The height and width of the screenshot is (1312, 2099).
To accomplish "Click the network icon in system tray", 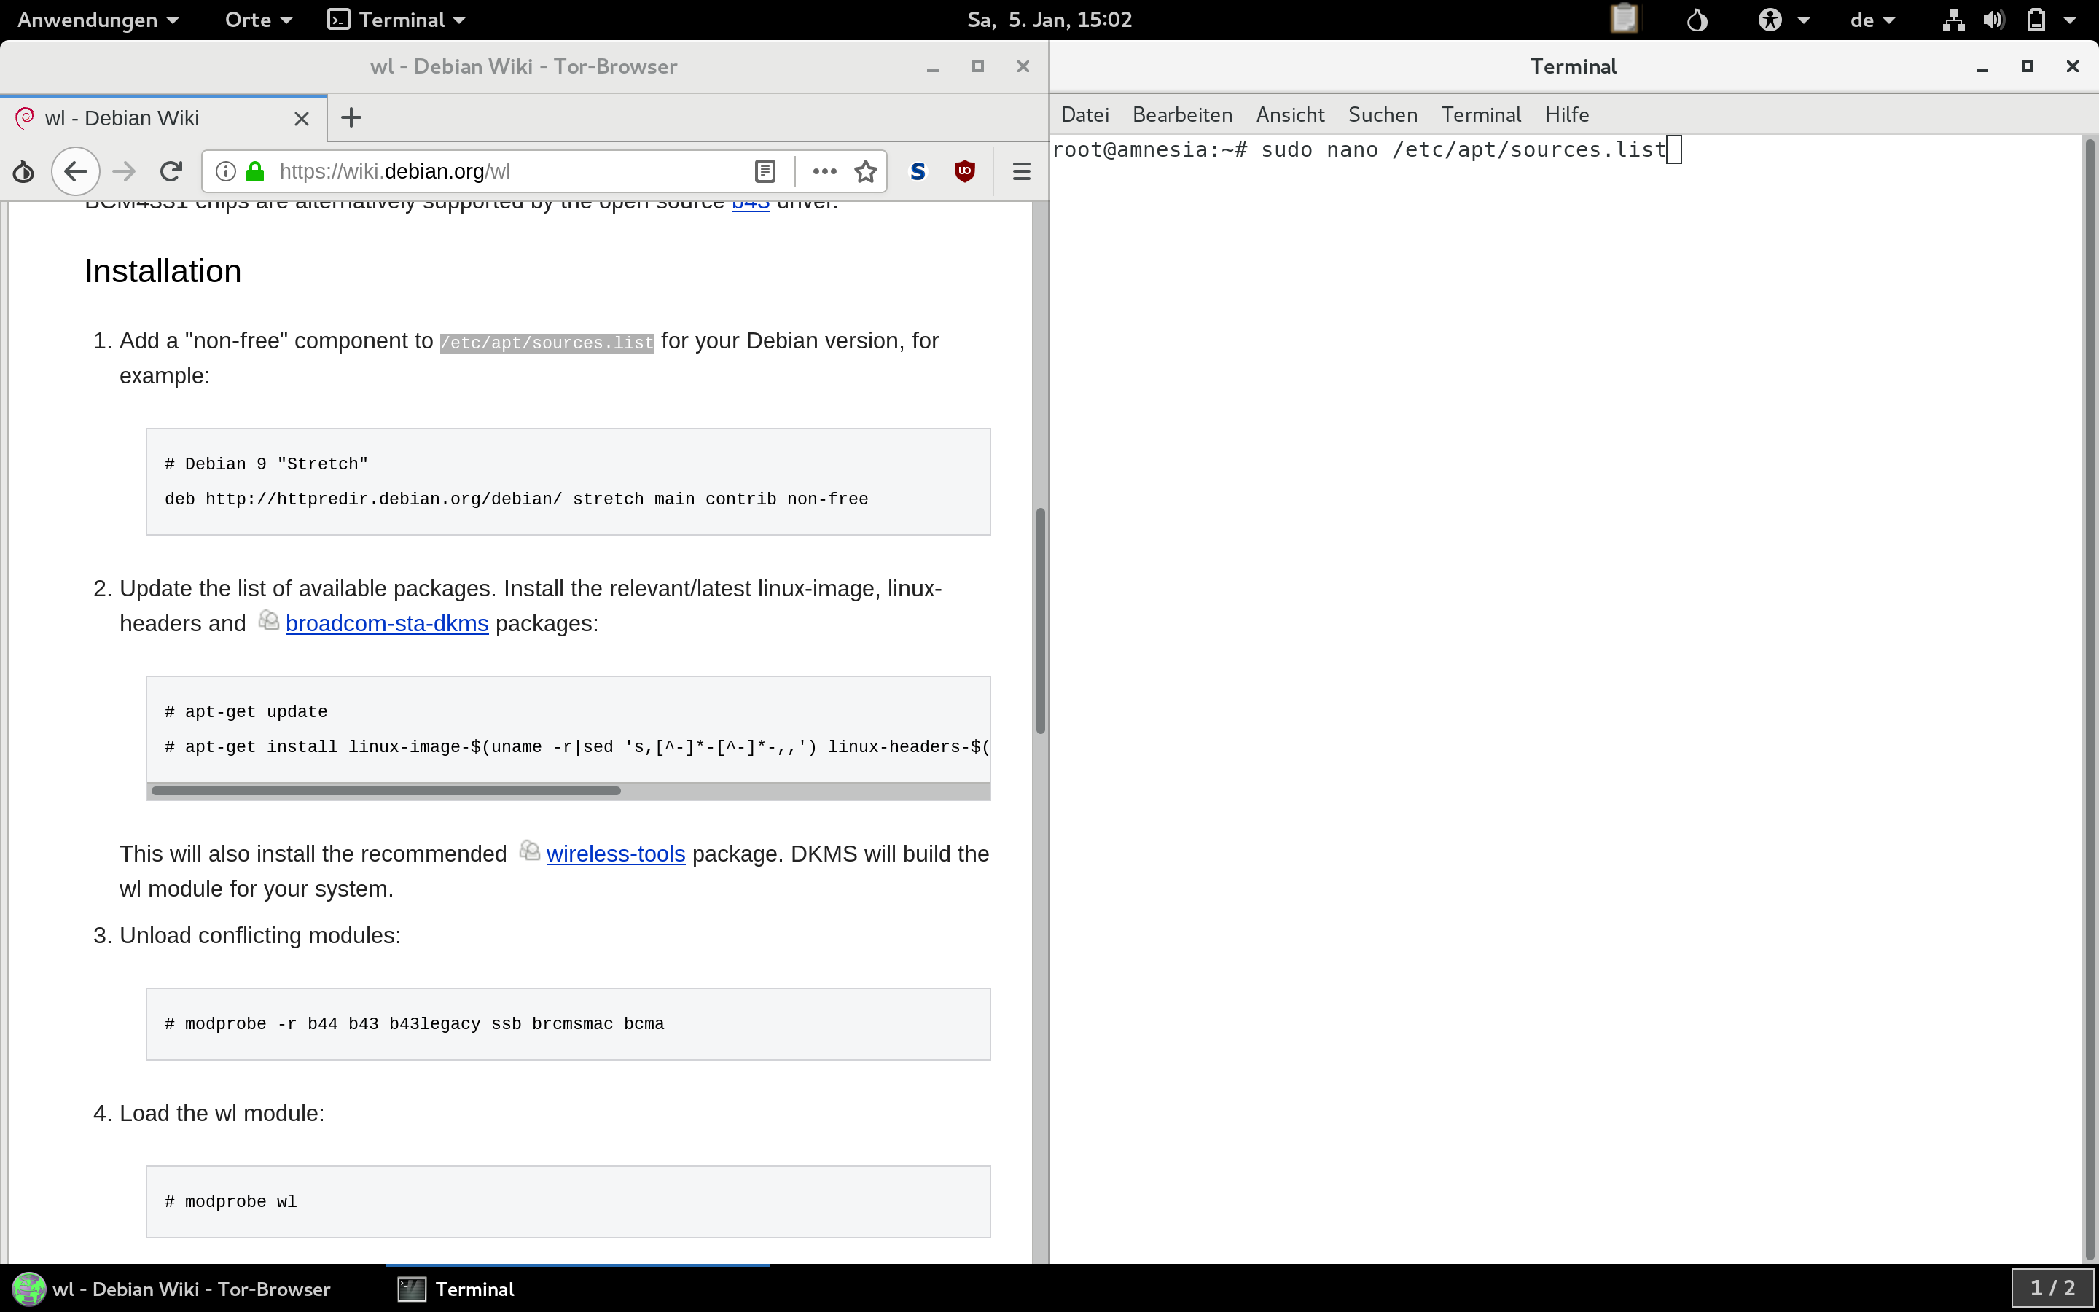I will (1953, 19).
